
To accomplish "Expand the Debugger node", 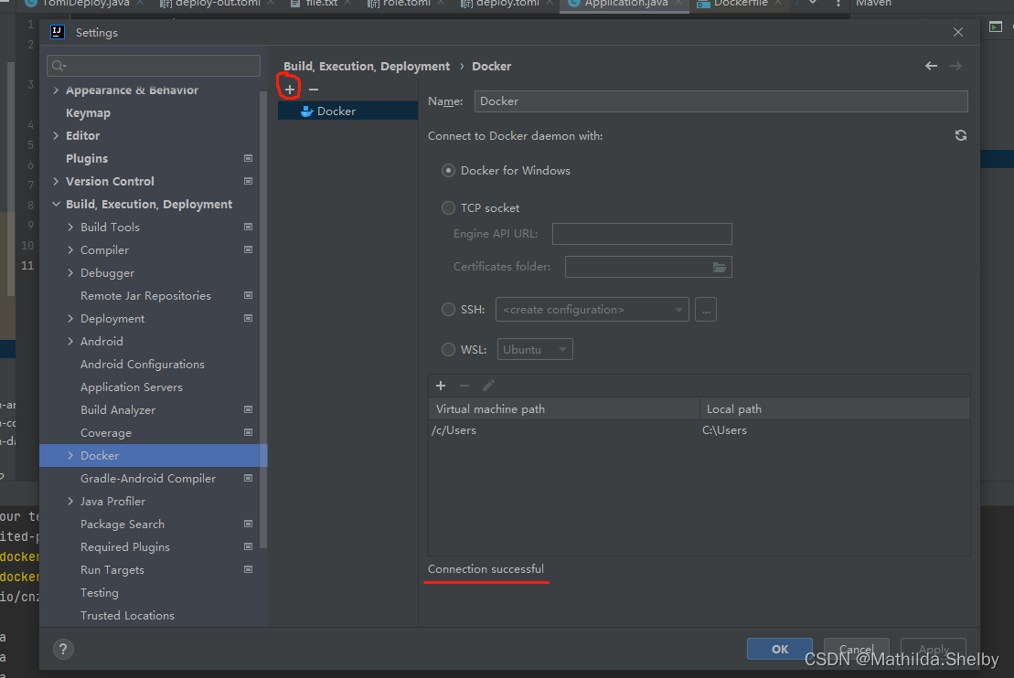I will point(70,272).
